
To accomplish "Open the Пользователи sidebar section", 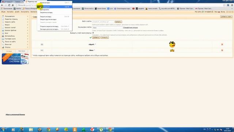I will [10, 16].
